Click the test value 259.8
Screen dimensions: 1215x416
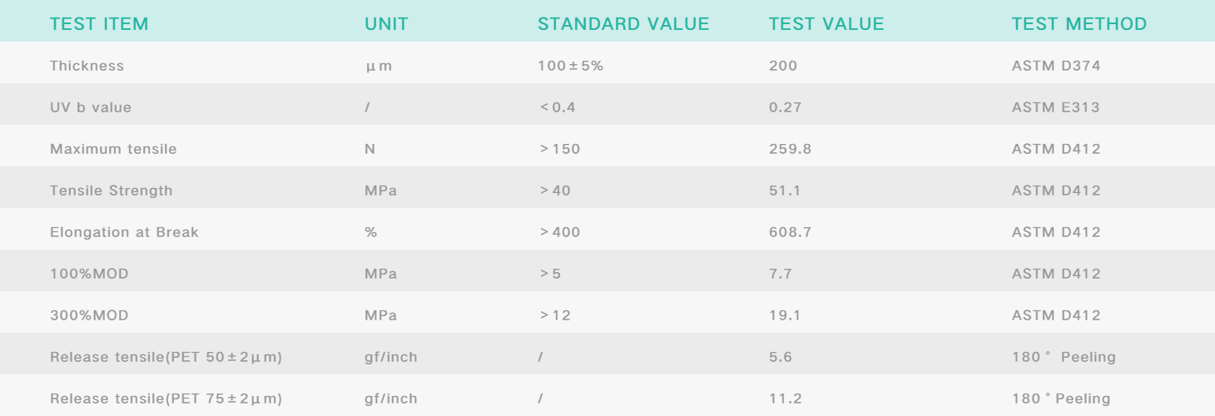(788, 149)
